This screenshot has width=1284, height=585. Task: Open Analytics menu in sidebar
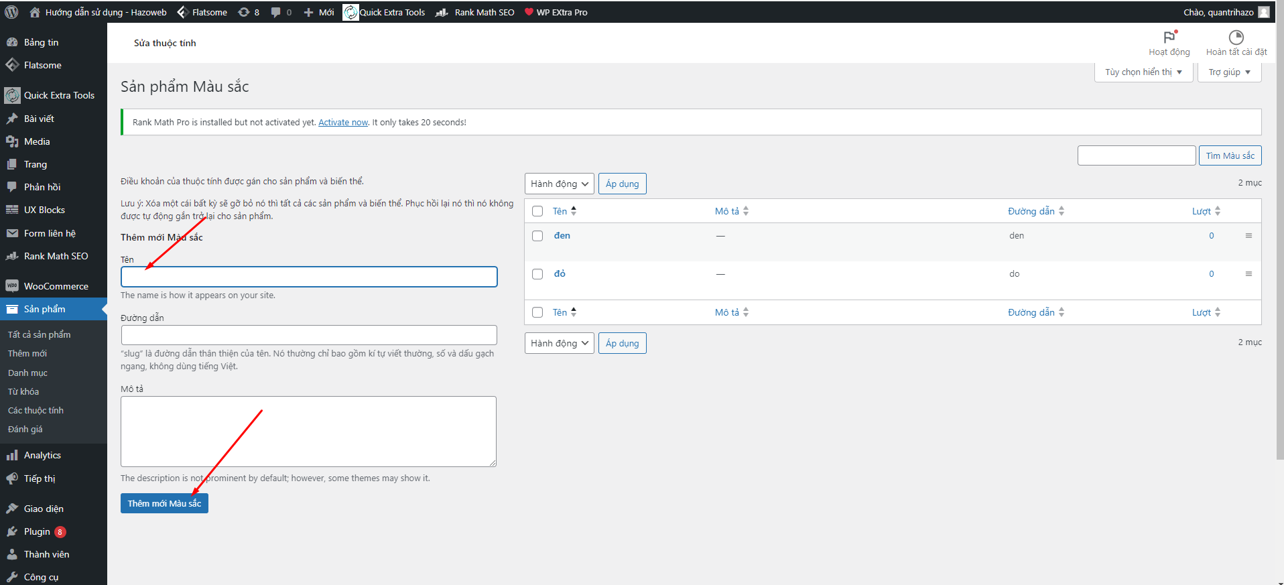click(42, 455)
